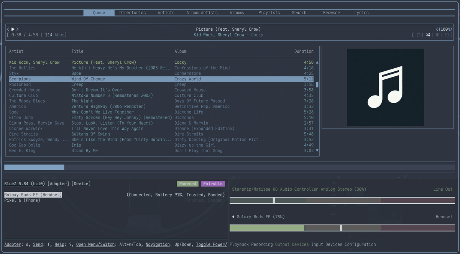The width and height of the screenshot is (460, 254).
Task: Open the [Adapter] menu
Action: [58, 184]
